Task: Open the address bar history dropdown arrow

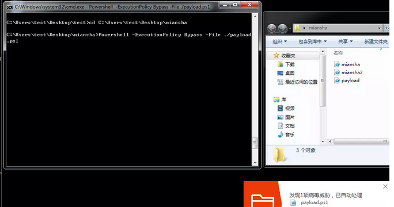Action: [x=379, y=28]
